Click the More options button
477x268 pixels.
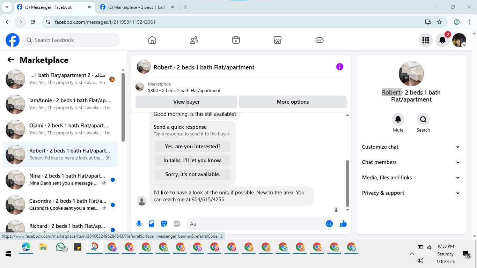[293, 102]
